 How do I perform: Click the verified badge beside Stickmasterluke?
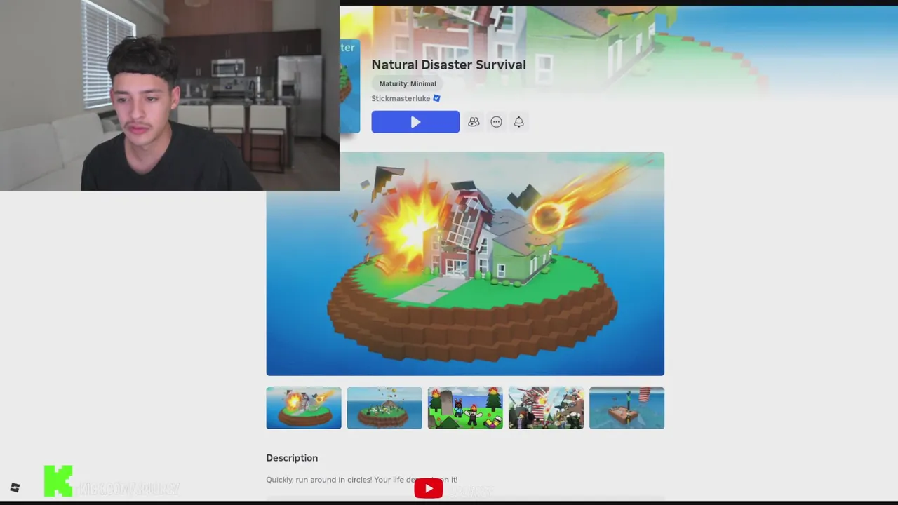436,98
